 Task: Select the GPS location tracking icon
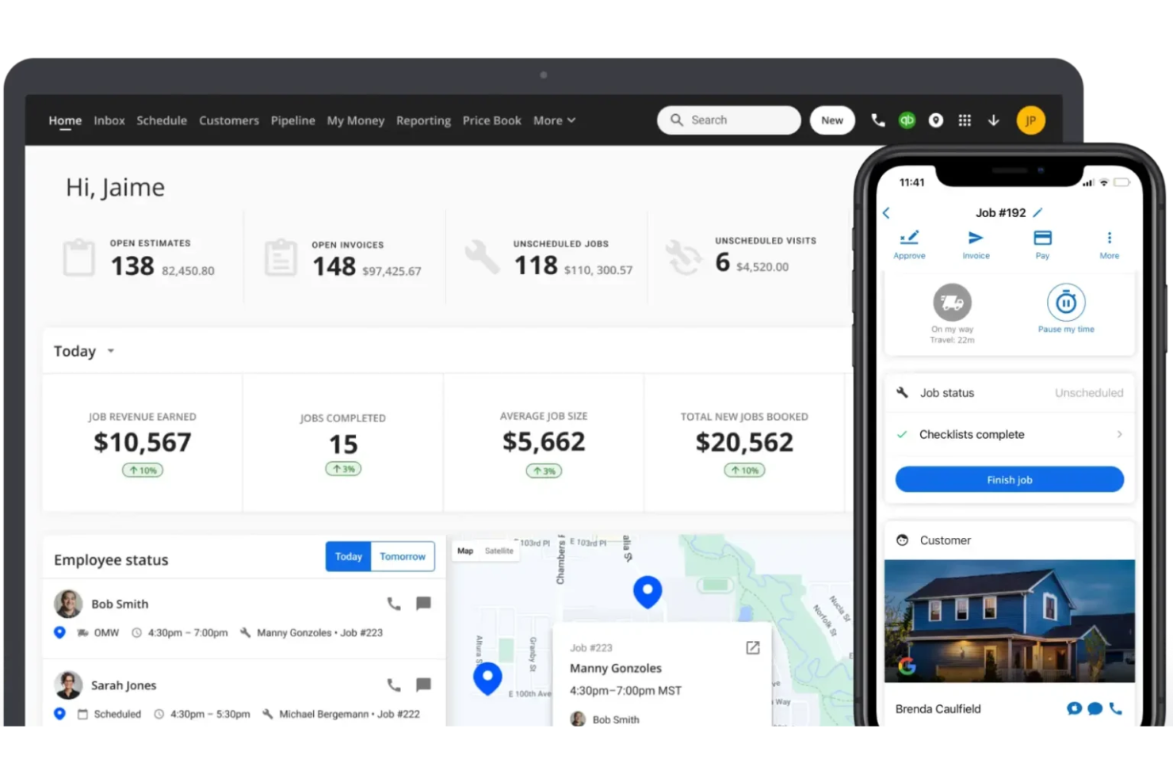click(x=936, y=120)
